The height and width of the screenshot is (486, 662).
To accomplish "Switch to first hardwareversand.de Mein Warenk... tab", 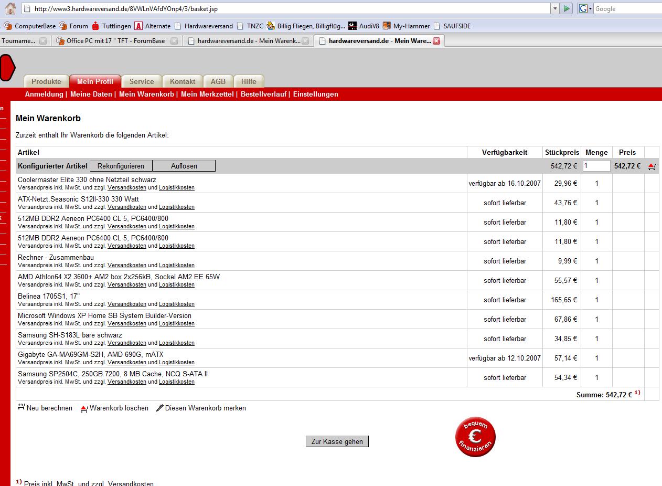I will point(249,40).
